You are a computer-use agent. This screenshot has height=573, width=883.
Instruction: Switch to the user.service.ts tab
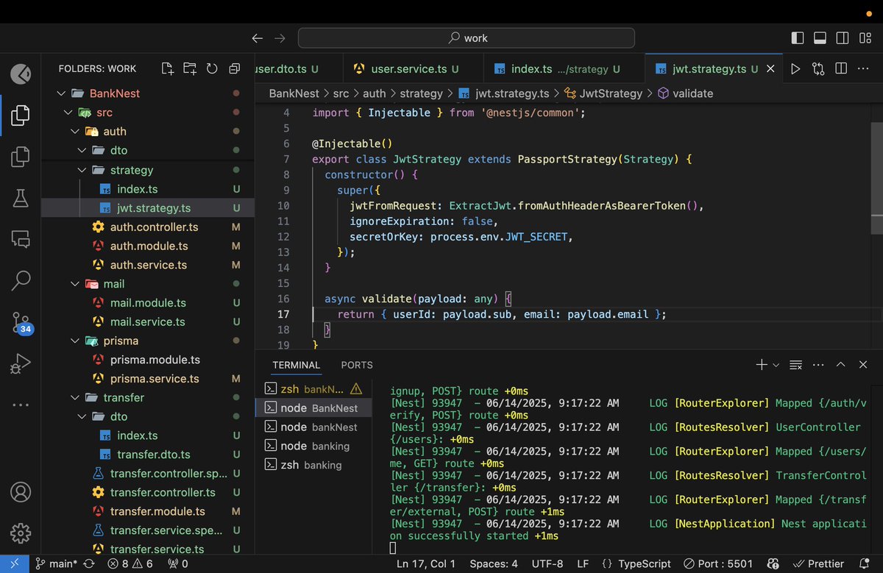coord(414,69)
